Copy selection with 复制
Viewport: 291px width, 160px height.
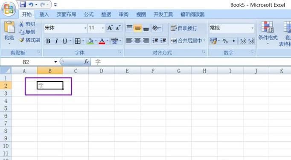point(27,32)
